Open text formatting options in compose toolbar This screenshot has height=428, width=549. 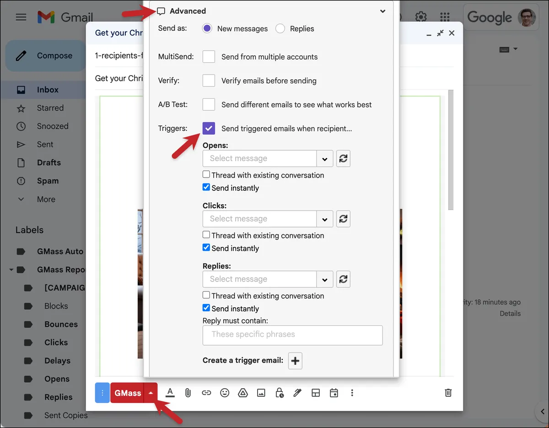pyautogui.click(x=170, y=393)
